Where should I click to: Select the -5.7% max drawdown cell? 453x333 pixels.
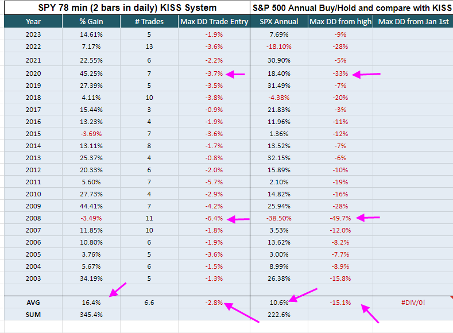[214, 182]
